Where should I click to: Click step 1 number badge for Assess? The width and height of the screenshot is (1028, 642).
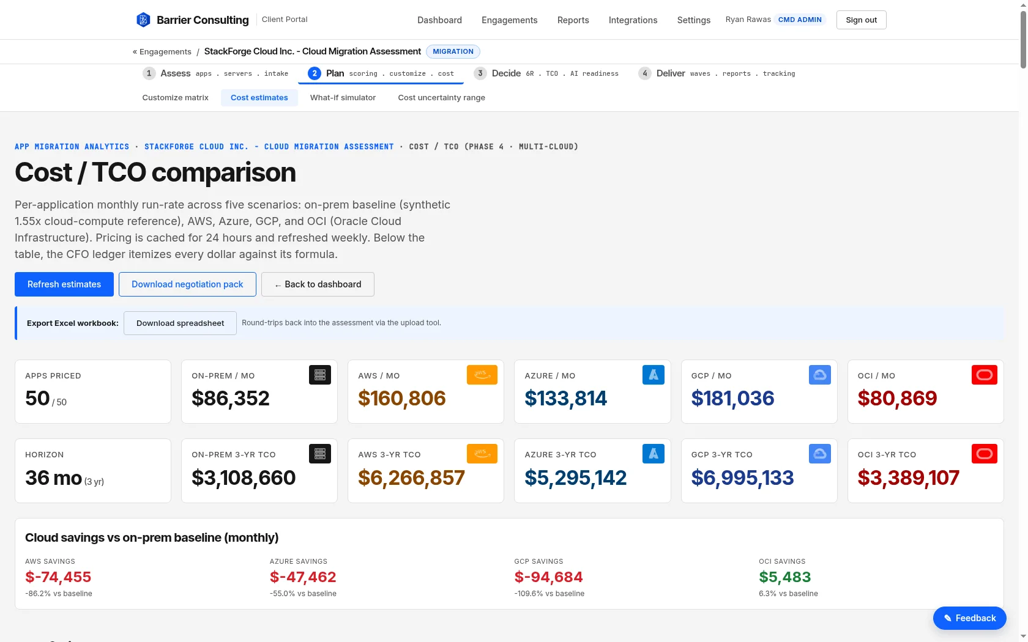[149, 73]
